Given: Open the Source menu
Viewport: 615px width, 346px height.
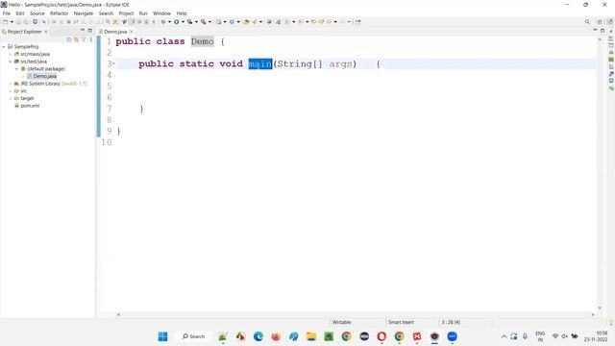Looking at the screenshot, I should (37, 13).
